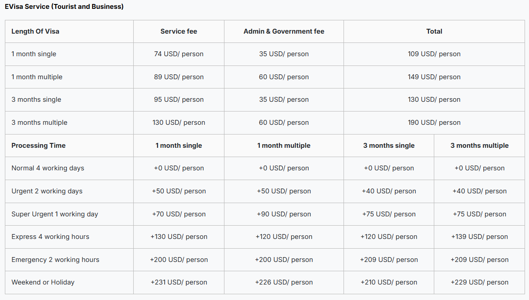Click the Length Of Visa header
Image resolution: width=529 pixels, height=300 pixels.
pos(35,31)
